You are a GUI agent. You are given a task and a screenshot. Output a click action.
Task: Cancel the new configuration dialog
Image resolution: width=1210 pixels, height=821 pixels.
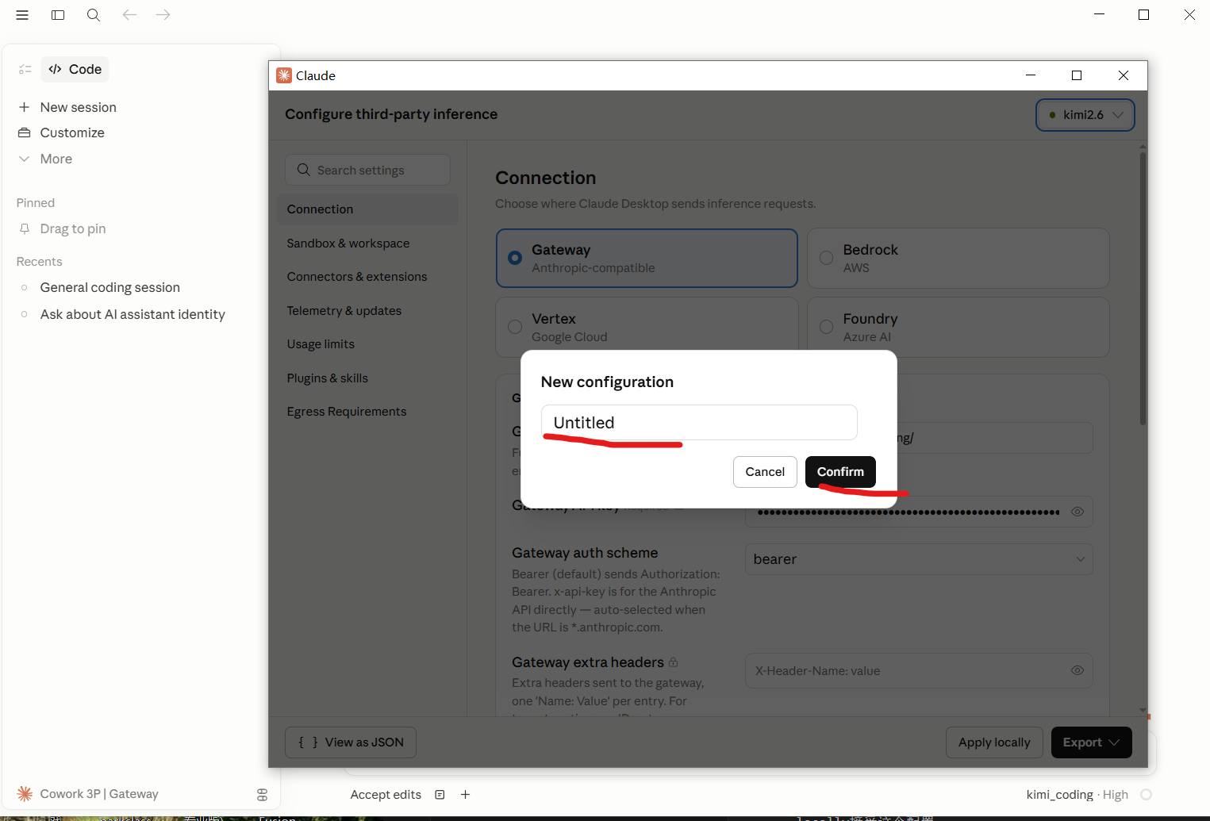765,472
